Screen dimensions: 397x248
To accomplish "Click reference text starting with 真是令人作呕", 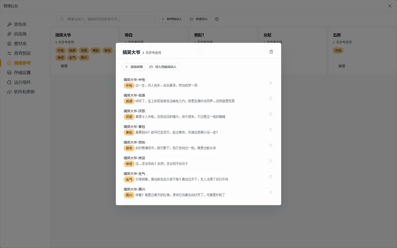I will 180,117.
